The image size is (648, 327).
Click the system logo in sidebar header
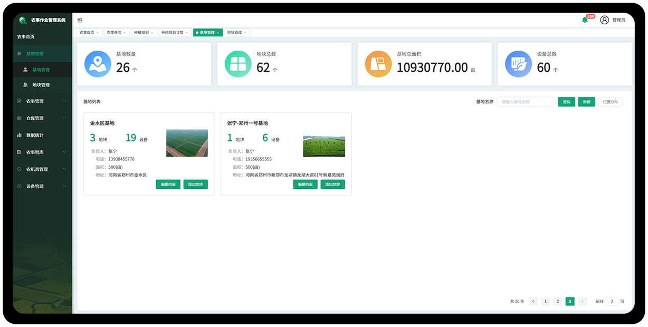(23, 21)
